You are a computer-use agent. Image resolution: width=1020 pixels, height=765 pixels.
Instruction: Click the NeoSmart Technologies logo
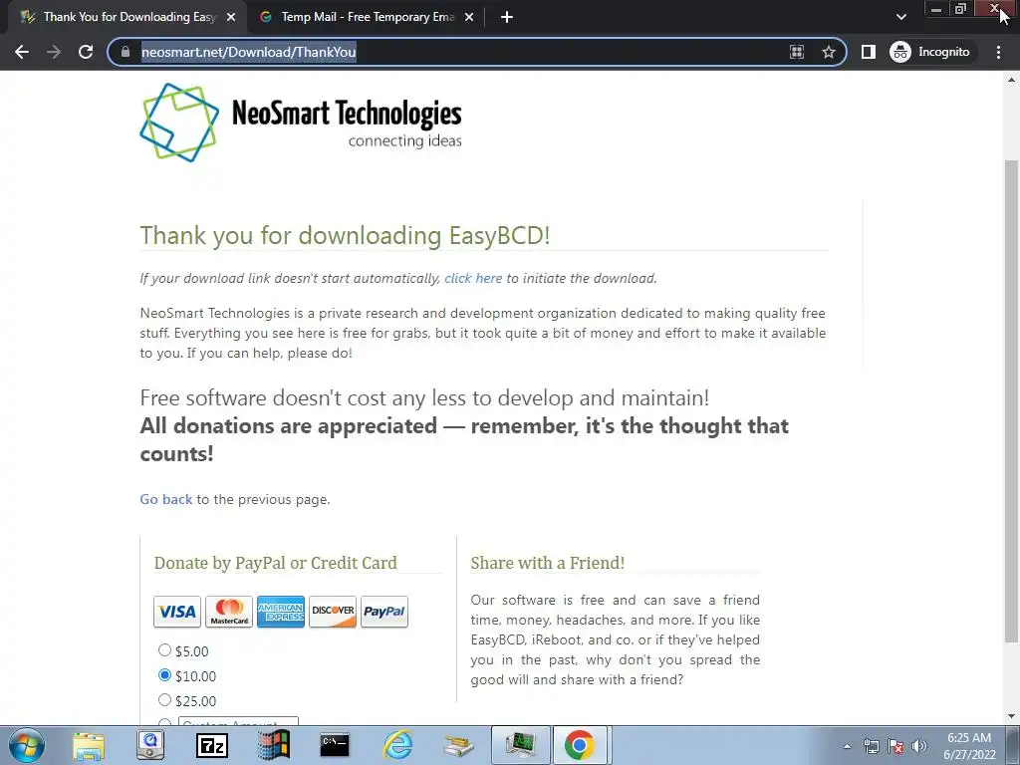[x=301, y=123]
